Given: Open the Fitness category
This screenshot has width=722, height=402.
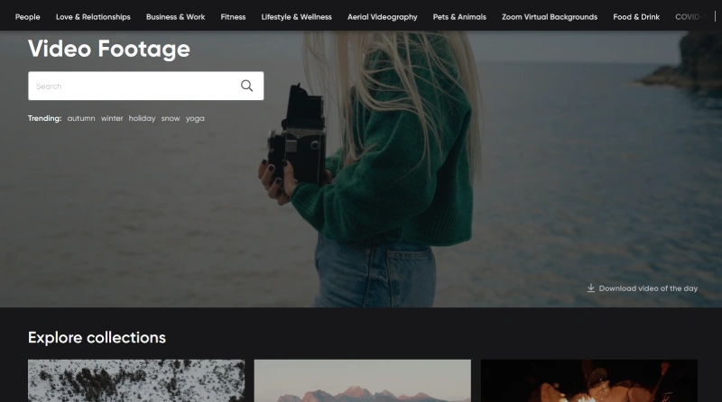Looking at the screenshot, I should (x=233, y=17).
